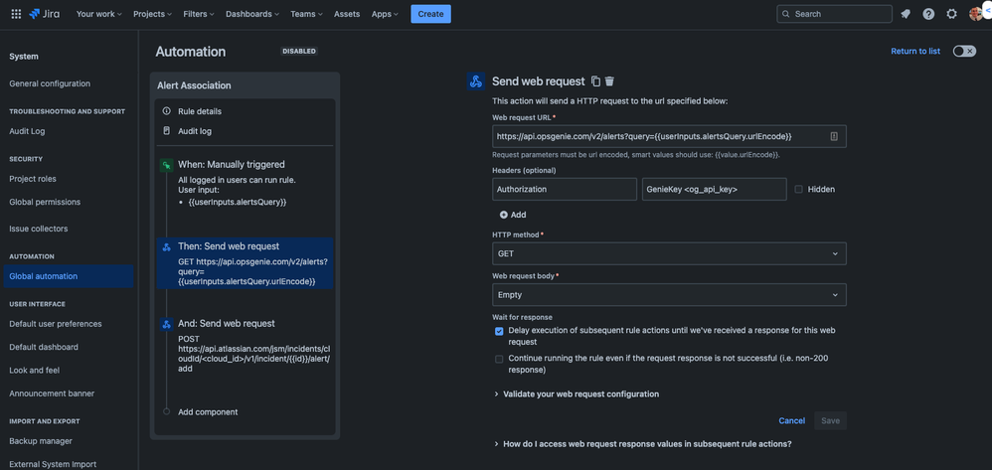Open the Projects menu
The image size is (992, 470).
pyautogui.click(x=152, y=14)
